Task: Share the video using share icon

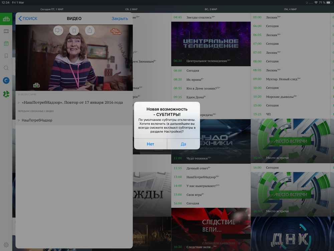Action: coord(90,30)
